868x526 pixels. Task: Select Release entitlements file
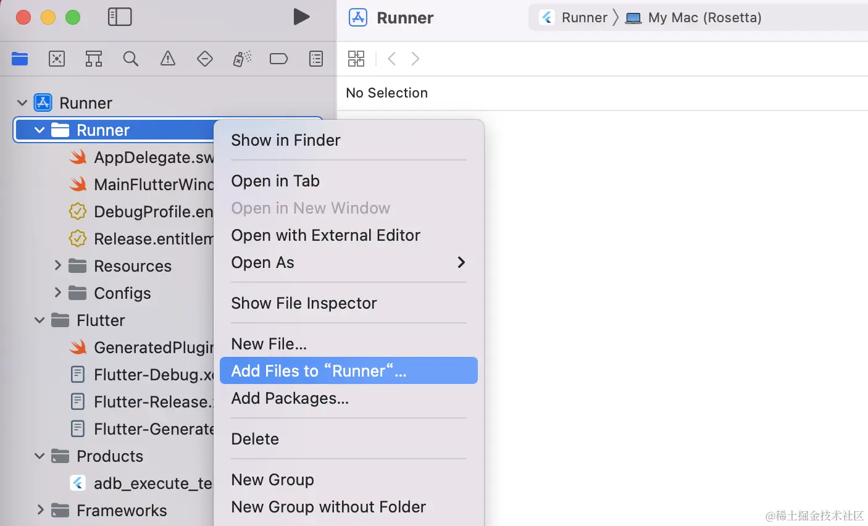coord(141,239)
